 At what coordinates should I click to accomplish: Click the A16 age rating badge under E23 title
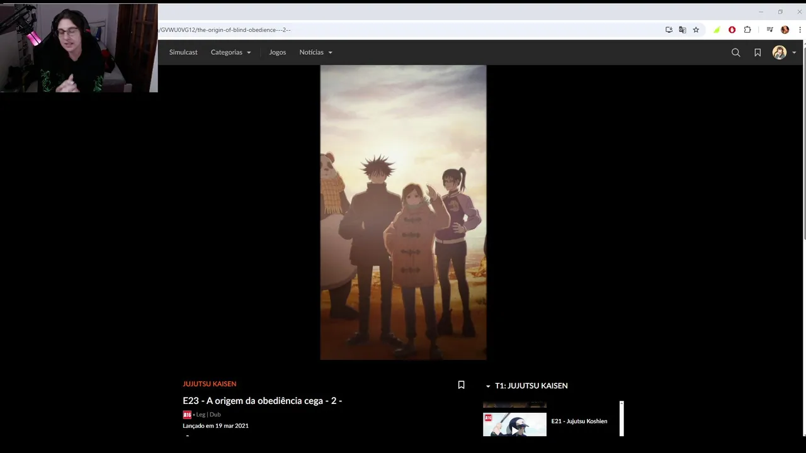[187, 415]
